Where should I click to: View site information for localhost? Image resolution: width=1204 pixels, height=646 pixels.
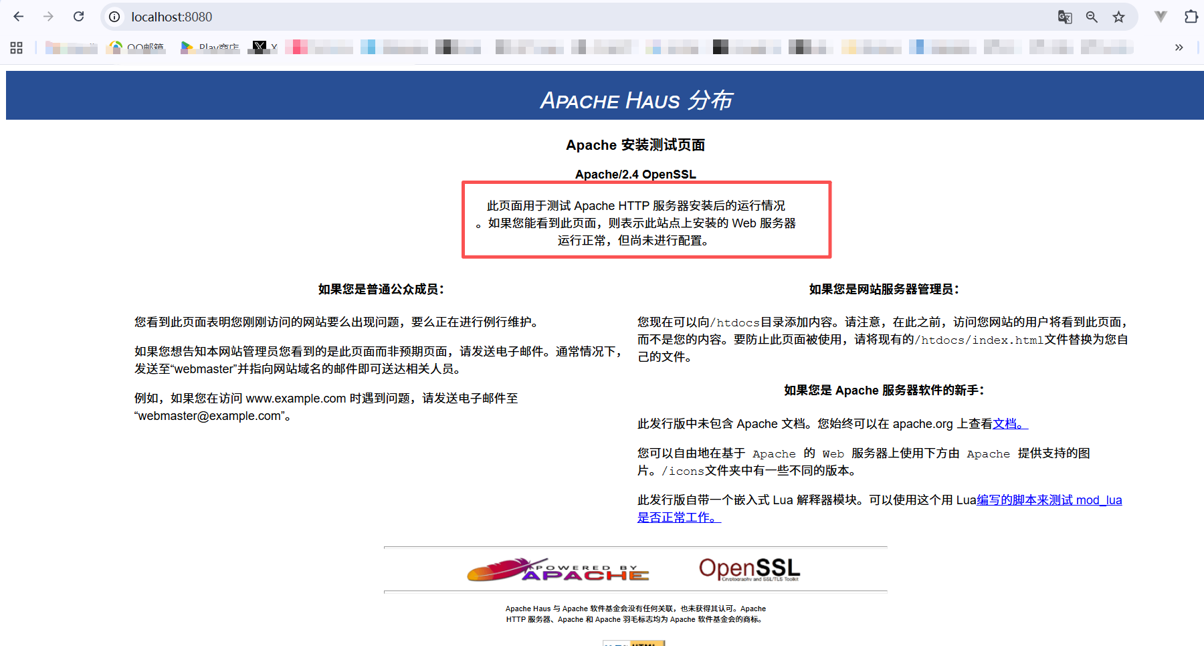tap(115, 17)
